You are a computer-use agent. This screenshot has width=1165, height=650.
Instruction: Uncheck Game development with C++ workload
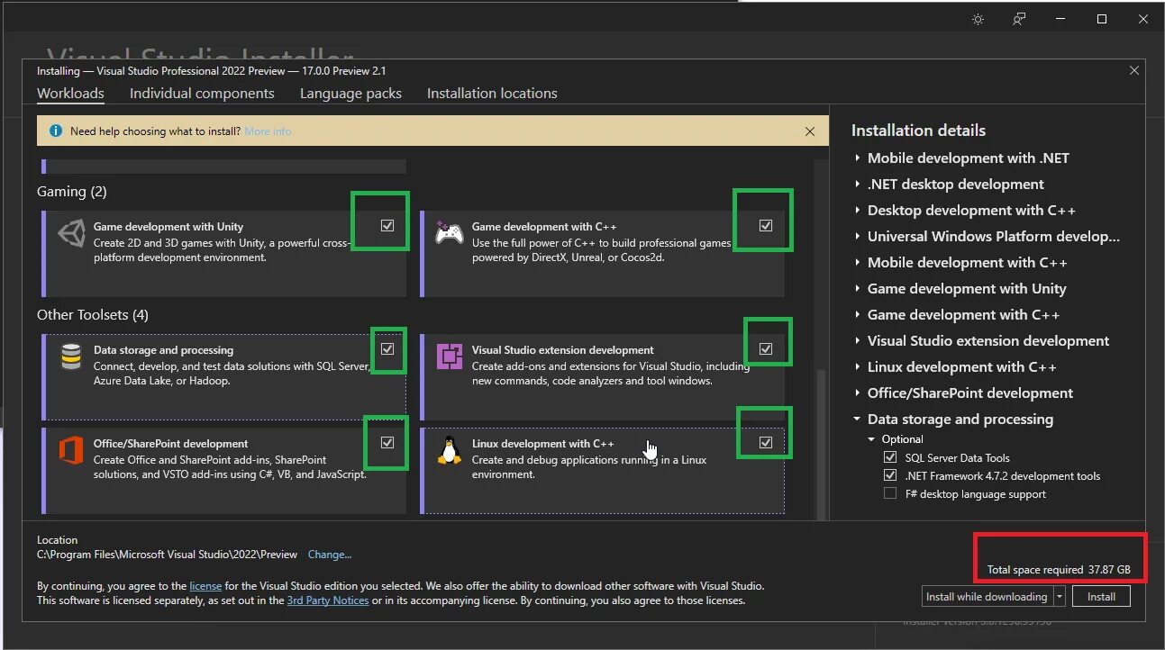click(766, 226)
